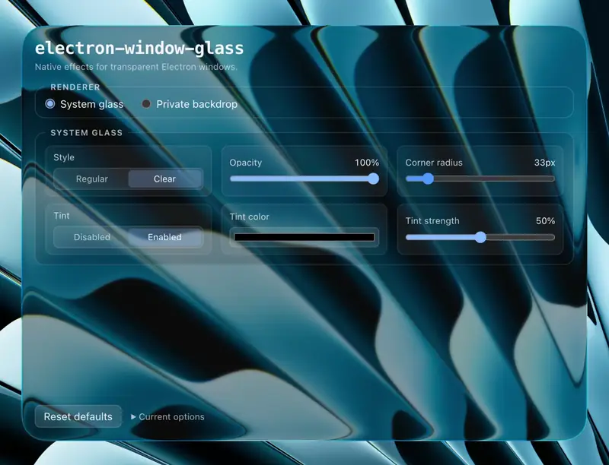
Task: Select the Private backdrop renderer radio
Action: pos(146,104)
